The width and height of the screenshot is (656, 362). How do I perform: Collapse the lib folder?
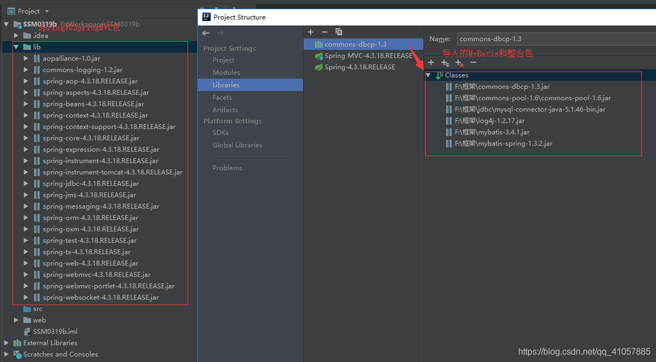point(16,47)
